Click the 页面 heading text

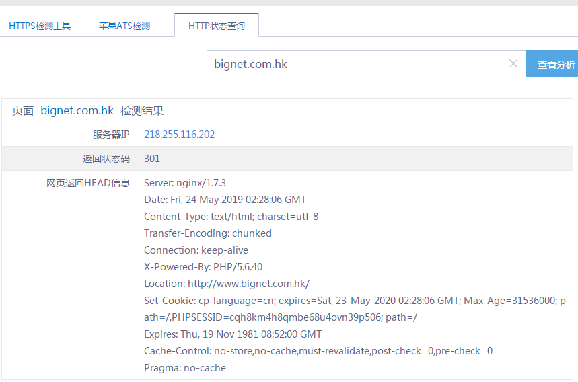coord(23,110)
